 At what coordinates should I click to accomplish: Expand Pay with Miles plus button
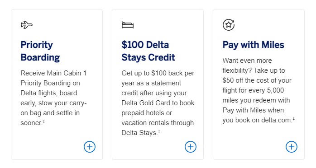click(292, 147)
